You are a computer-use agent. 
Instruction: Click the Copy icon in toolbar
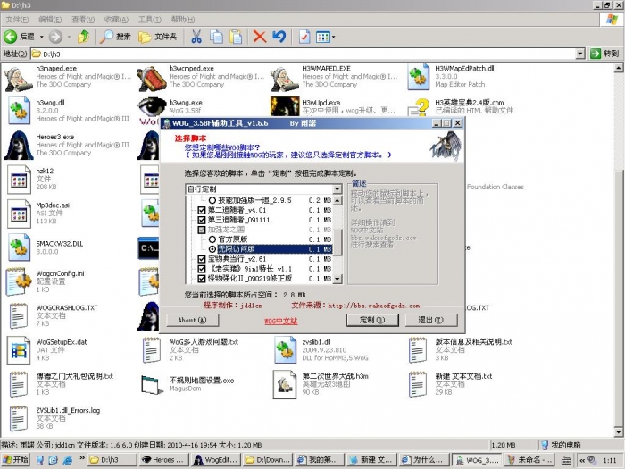216,37
